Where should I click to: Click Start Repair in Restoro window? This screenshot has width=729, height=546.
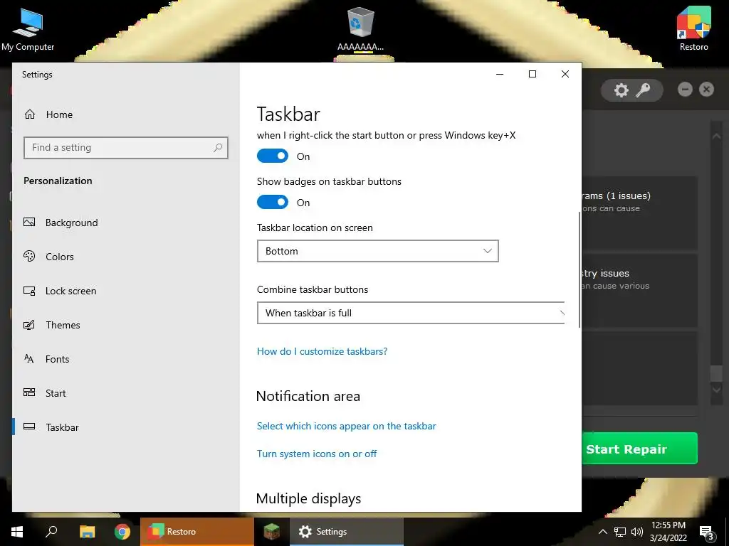640,449
